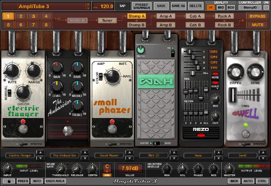Toggle the Electric Flanger MANUAL switch

(x=9, y=93)
